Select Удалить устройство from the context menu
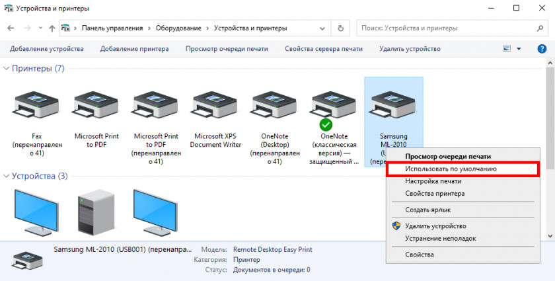 435,226
